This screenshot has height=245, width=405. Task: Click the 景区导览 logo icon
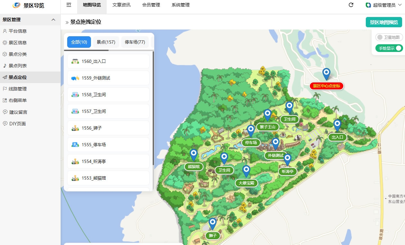click(16, 5)
